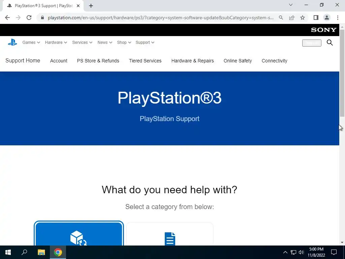Click the browser forward arrow
The image size is (345, 259).
tap(18, 18)
